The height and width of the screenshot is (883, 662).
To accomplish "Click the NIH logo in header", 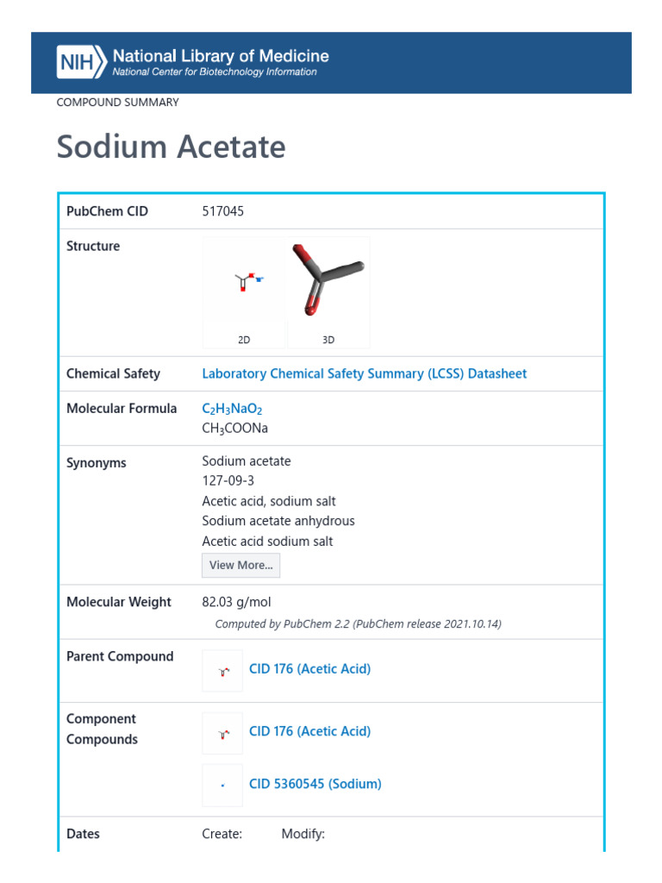I will (82, 62).
